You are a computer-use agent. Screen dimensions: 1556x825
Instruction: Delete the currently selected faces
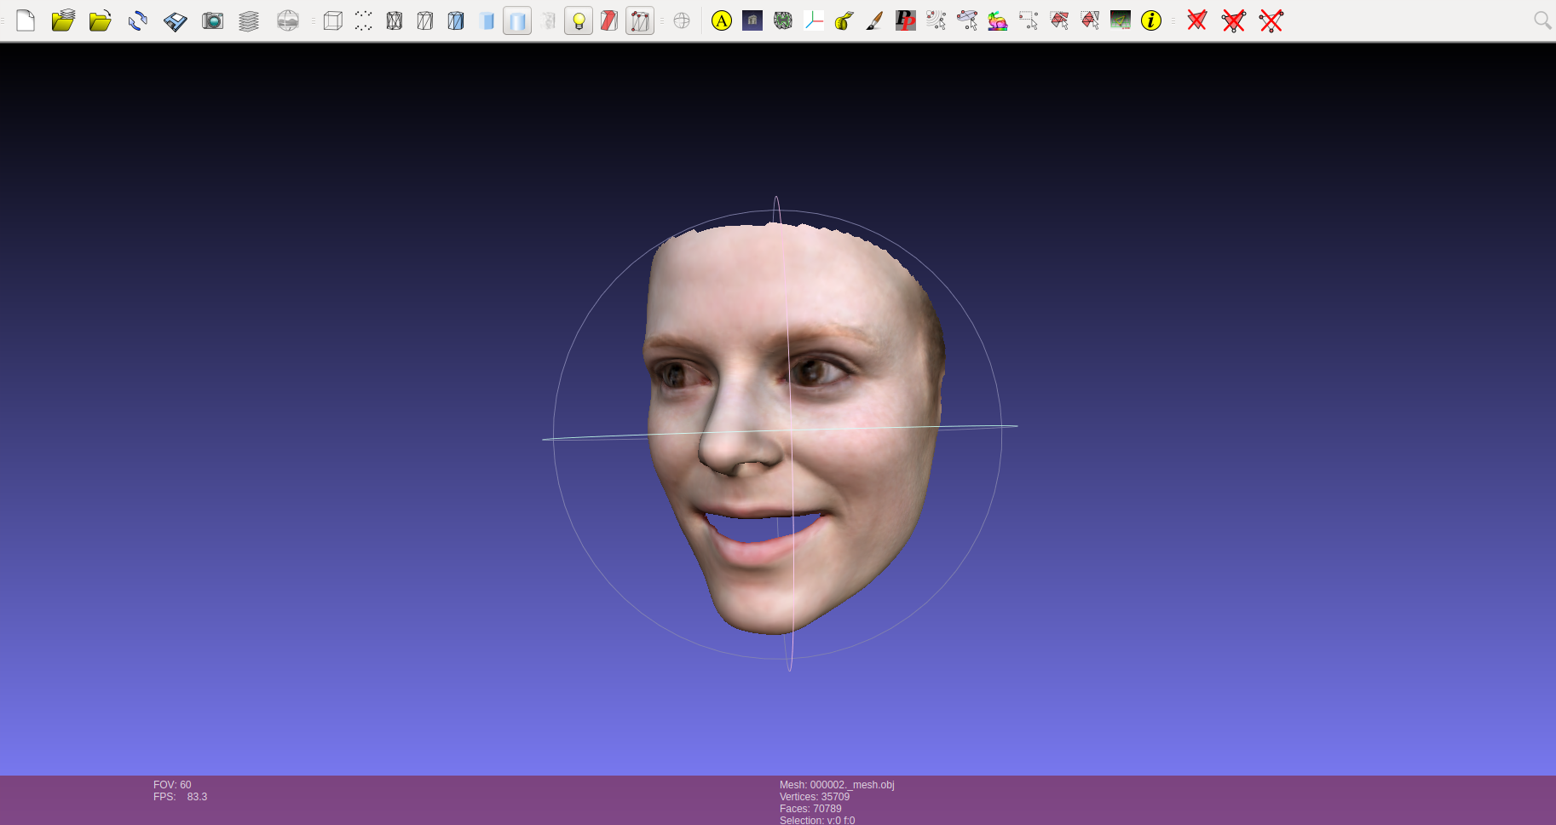[x=1196, y=20]
